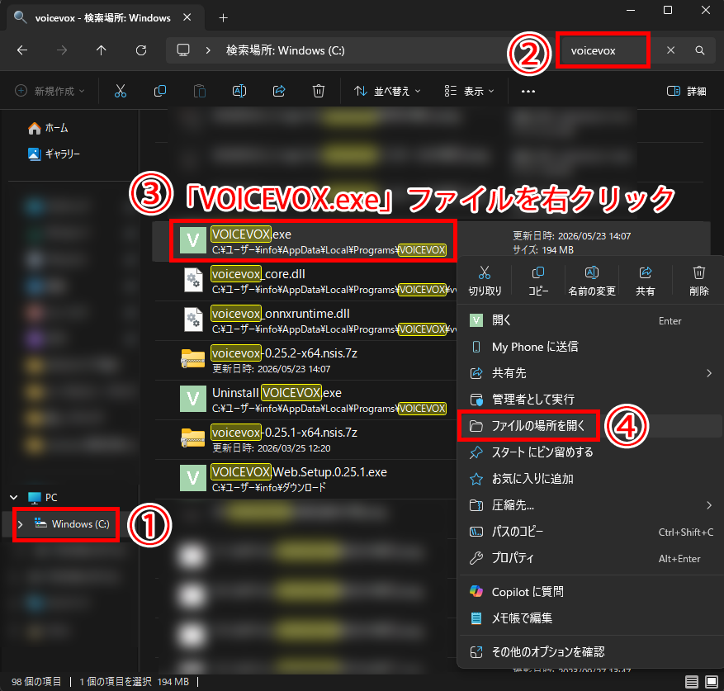Click the 検索場所: Windows (C:) address text
Screen dimensions: 724x691
(x=286, y=50)
